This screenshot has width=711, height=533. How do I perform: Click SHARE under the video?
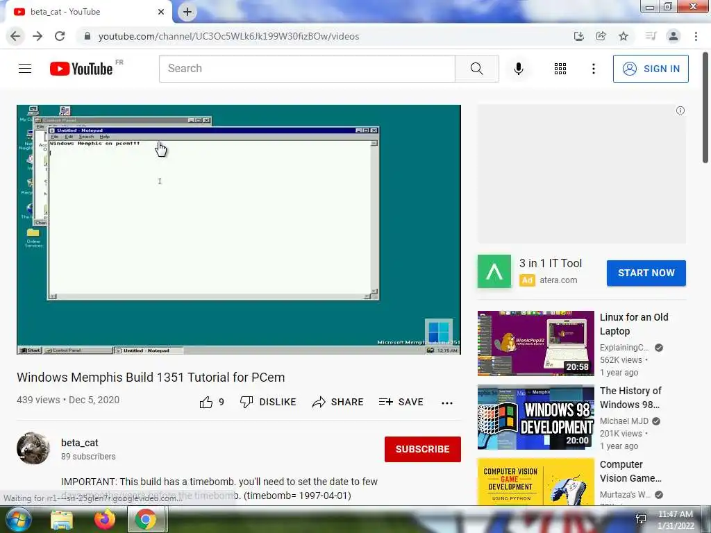click(x=338, y=402)
